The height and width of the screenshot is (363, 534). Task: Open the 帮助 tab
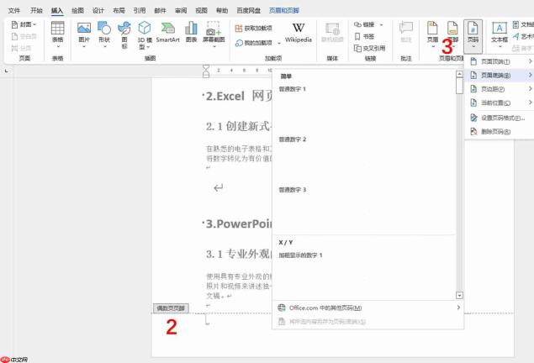tap(222, 11)
